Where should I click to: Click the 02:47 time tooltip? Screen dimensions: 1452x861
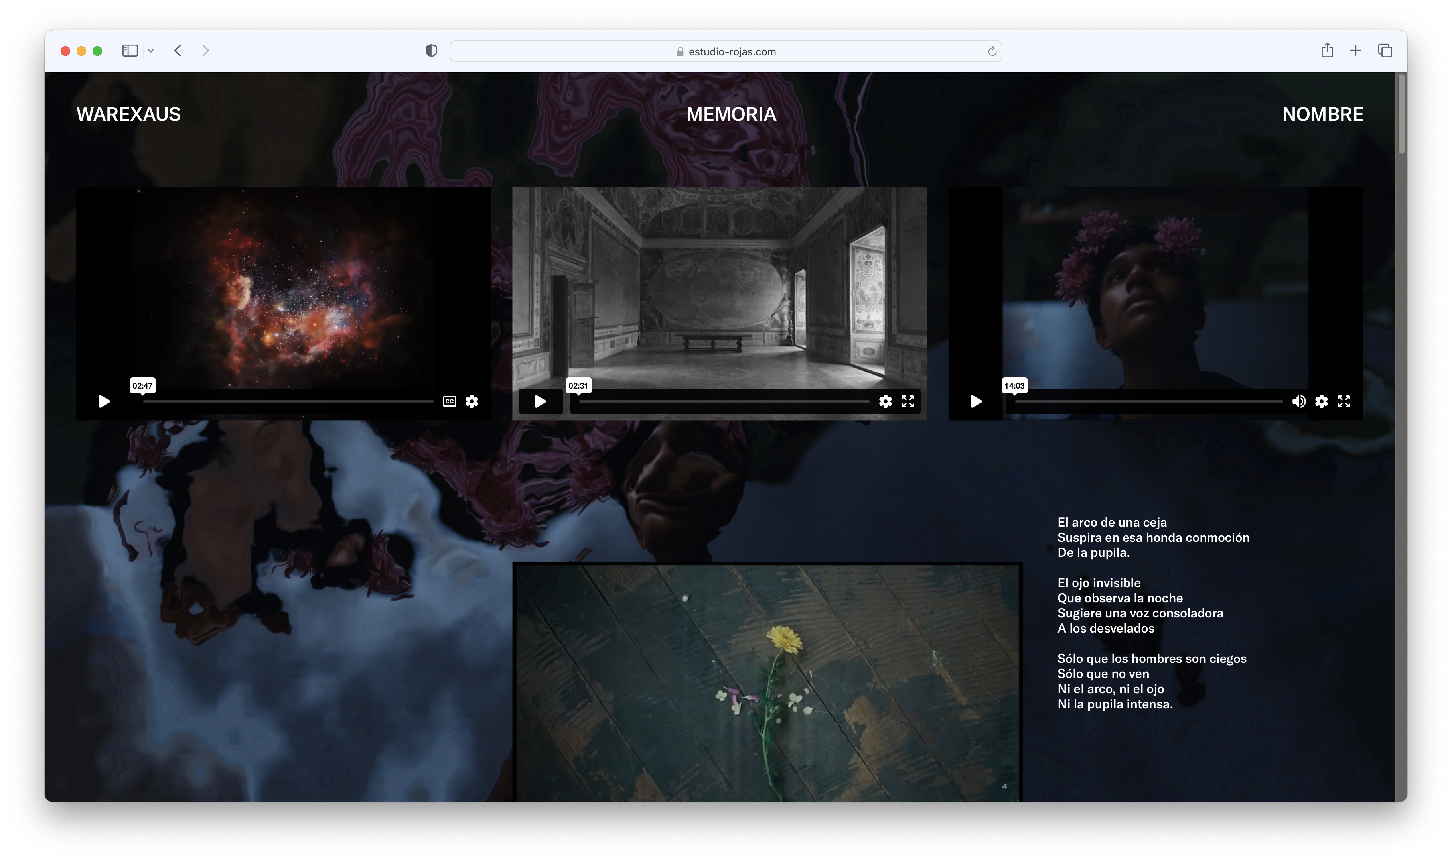142,386
